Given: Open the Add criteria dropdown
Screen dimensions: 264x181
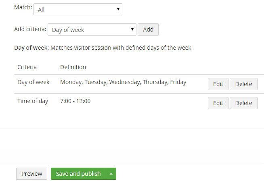Looking at the screenshot, I should (x=92, y=29).
